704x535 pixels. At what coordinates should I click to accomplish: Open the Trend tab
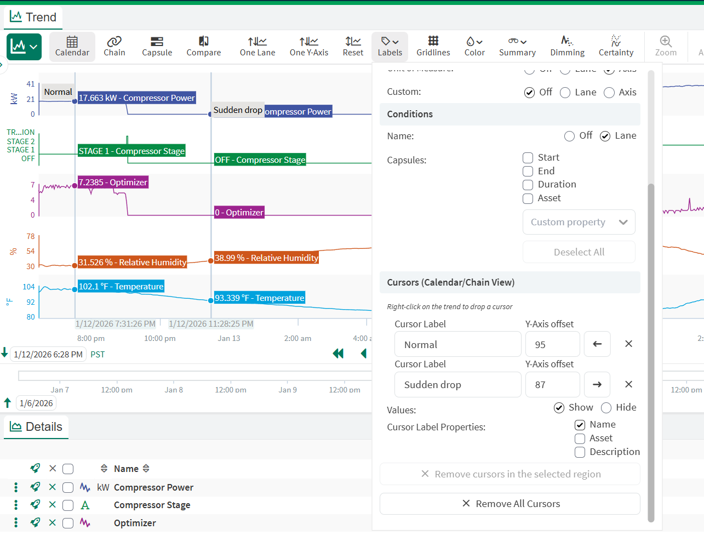[x=33, y=18]
